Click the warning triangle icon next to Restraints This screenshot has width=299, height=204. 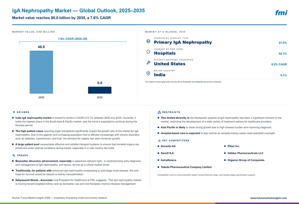point(159,112)
